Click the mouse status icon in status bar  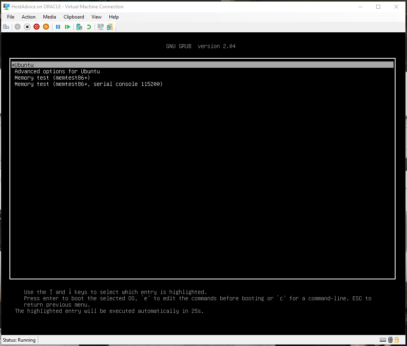click(390, 340)
